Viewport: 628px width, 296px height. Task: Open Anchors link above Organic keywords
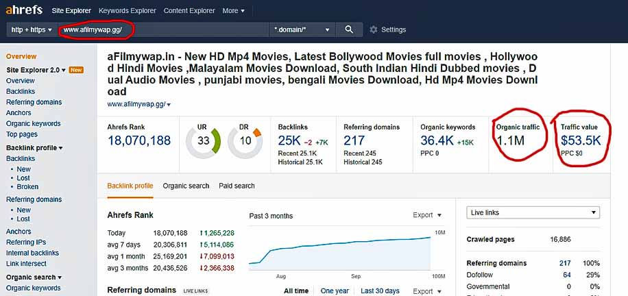click(x=19, y=113)
